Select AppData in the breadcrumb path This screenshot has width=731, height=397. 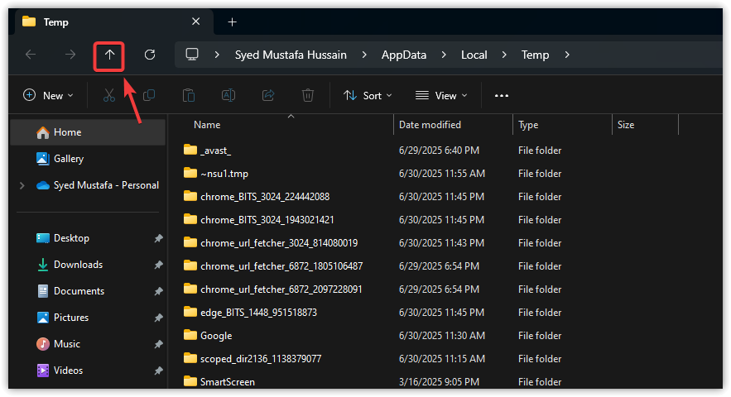(x=403, y=55)
